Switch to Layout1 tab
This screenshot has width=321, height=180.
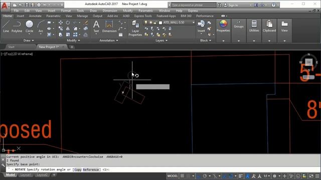[x=26, y=175]
